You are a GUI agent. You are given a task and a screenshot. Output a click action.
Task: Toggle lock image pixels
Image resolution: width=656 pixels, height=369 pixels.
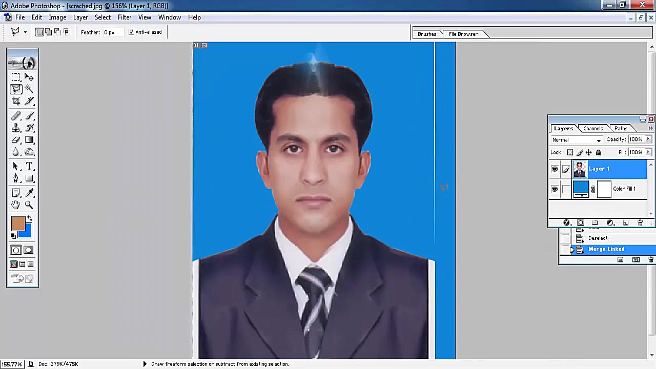[x=580, y=152]
